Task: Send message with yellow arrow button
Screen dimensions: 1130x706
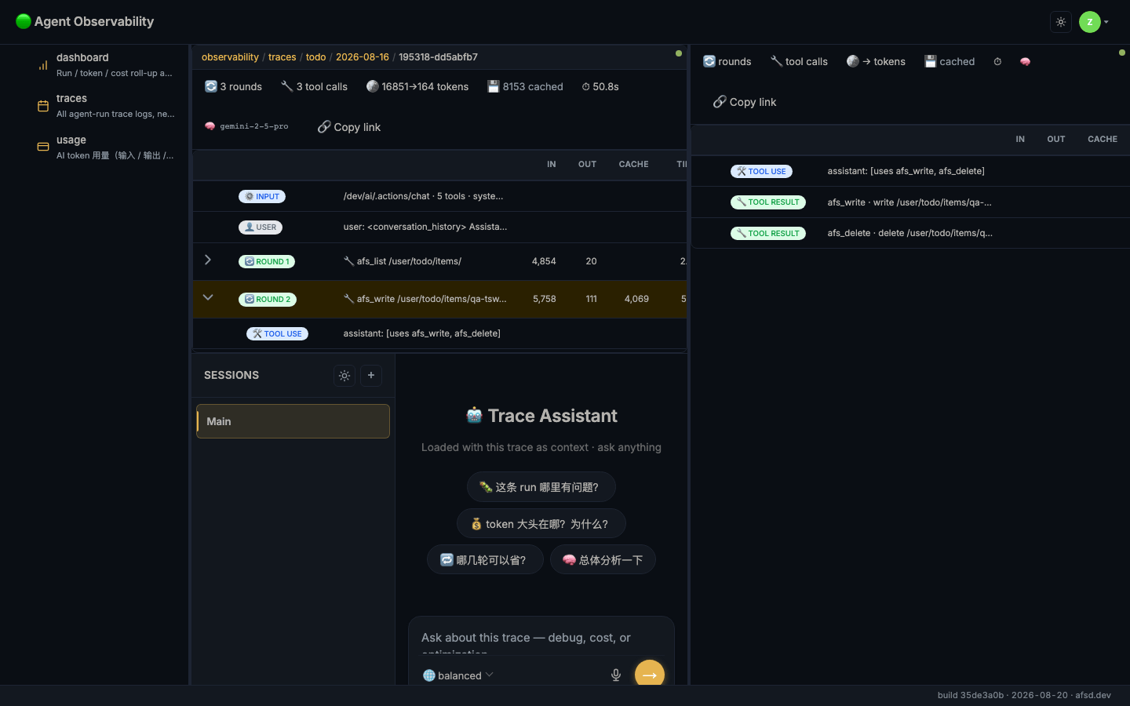Action: pyautogui.click(x=650, y=674)
